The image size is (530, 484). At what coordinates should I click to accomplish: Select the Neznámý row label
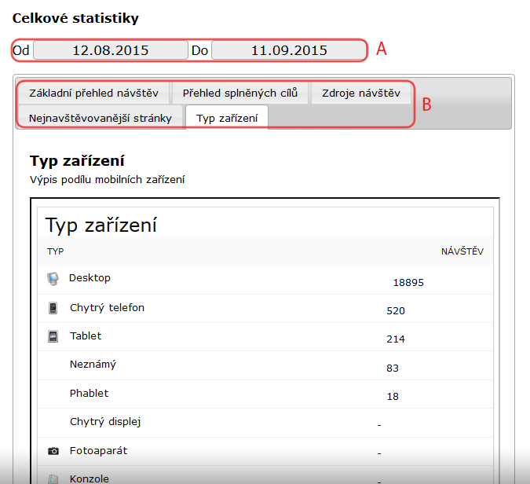point(93,365)
